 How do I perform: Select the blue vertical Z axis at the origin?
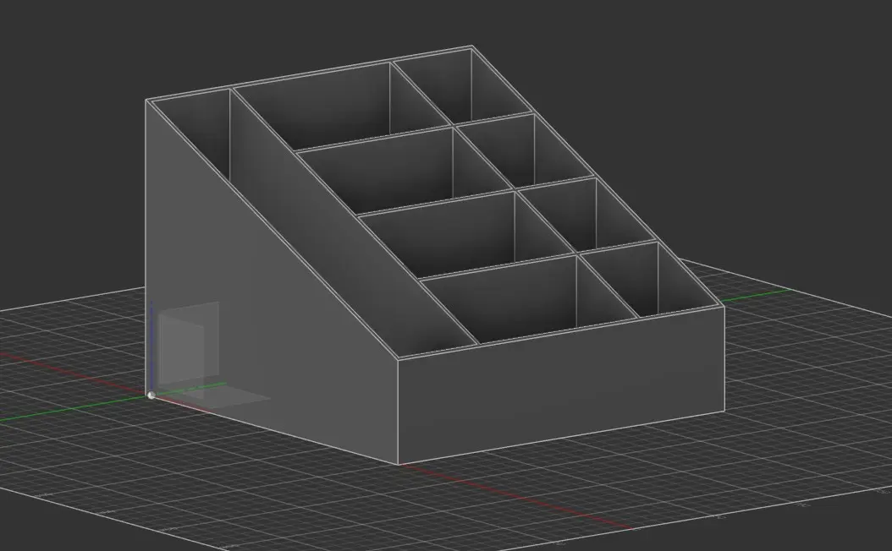point(151,346)
